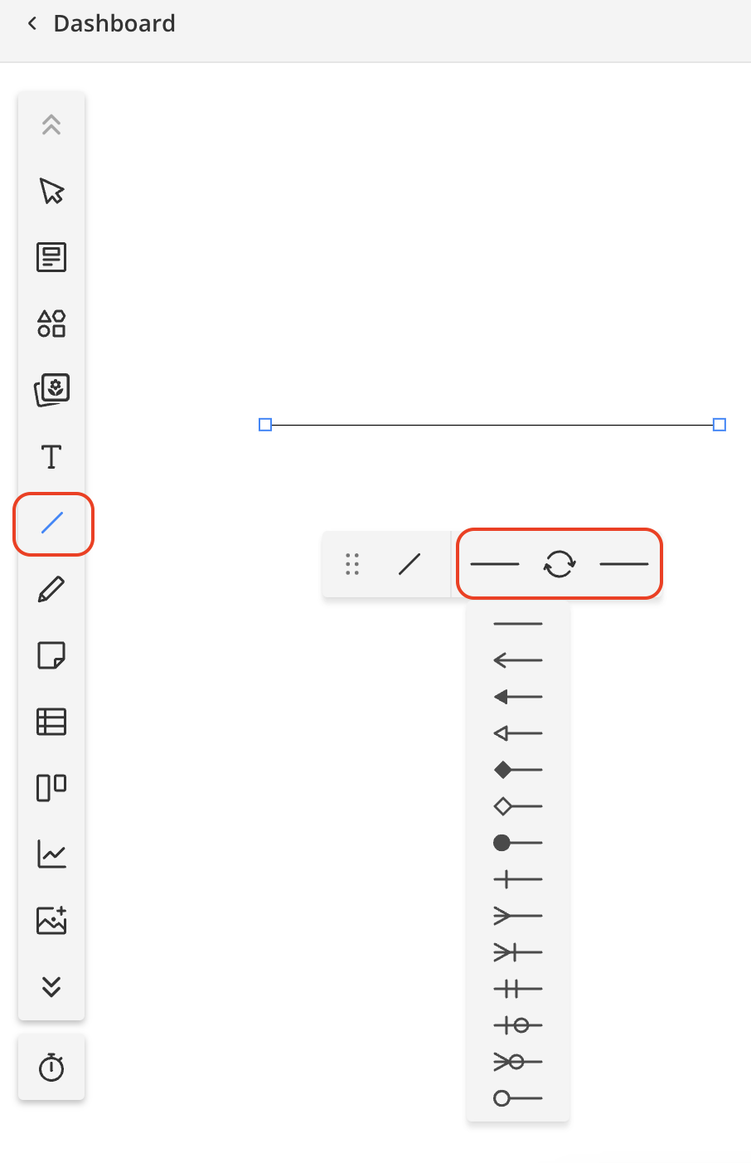The height and width of the screenshot is (1163, 751).
Task: Collapse the toolbar with the up chevrons
Action: click(x=51, y=124)
